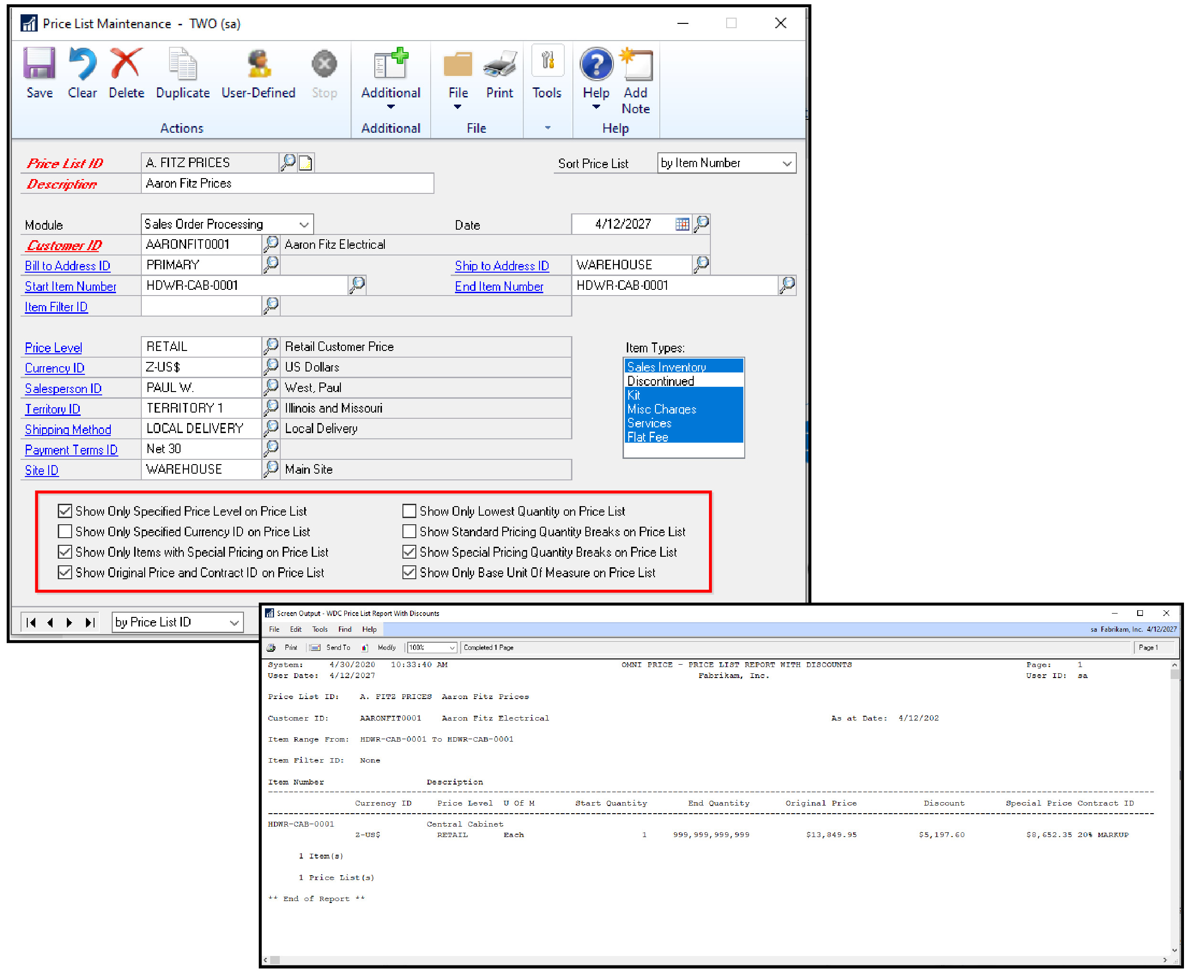The height and width of the screenshot is (976, 1194).
Task: Toggle Show Only Base Unit Of Measure
Action: click(409, 572)
